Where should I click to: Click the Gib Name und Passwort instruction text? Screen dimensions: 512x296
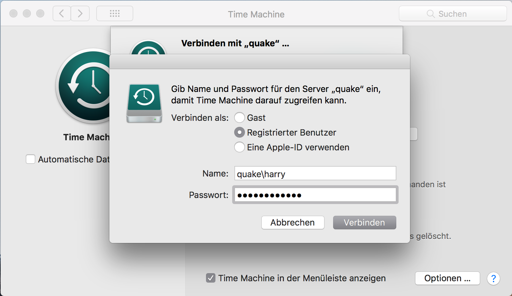(276, 95)
